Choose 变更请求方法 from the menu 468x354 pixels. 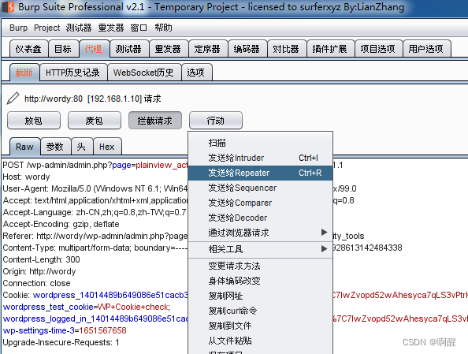tap(260, 266)
